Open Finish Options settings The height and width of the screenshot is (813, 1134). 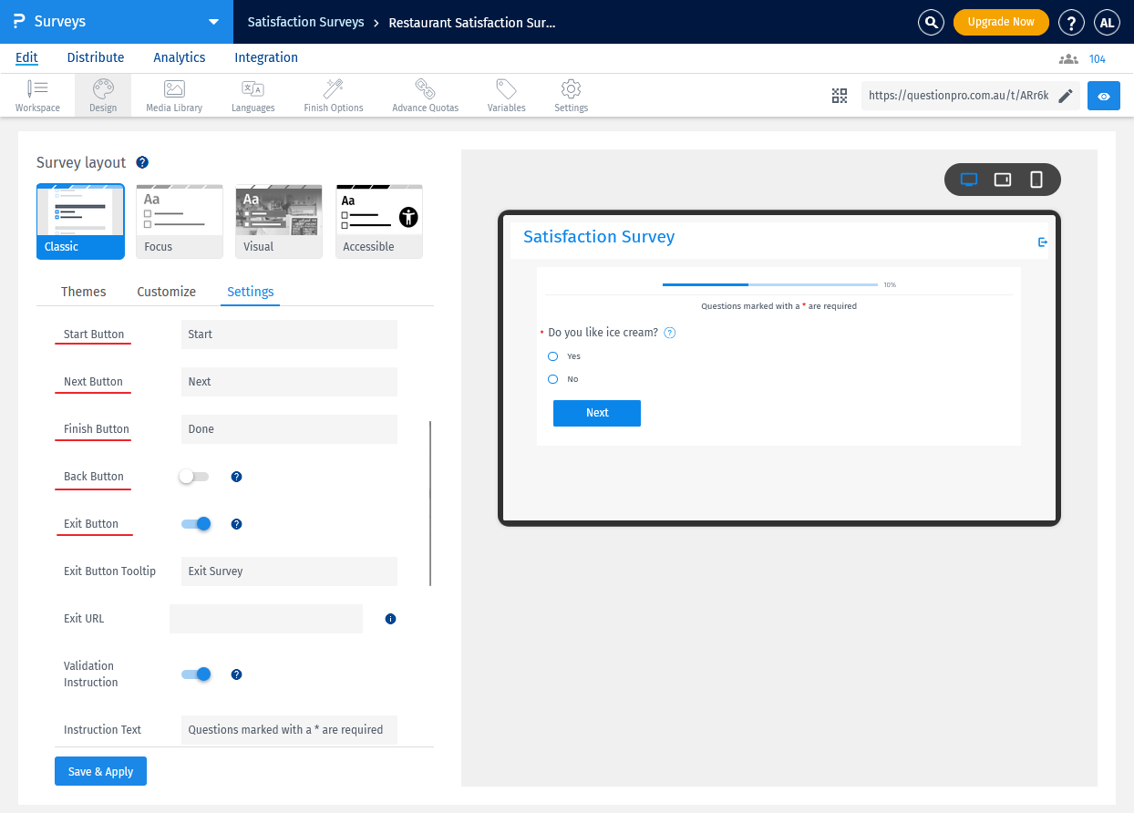[x=333, y=95]
